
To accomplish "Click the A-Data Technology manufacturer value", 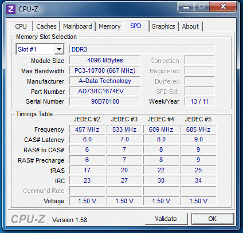I will (x=105, y=81).
